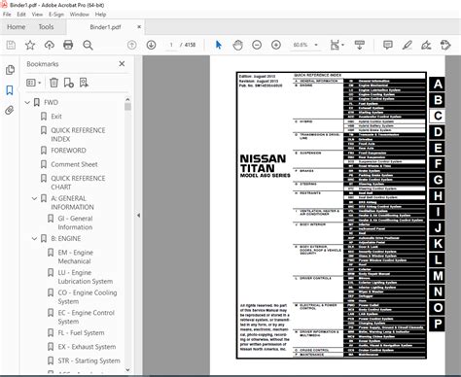Collapse the A: GENERAL INFORMATION bookmark
The height and width of the screenshot is (377, 461).
pos(34,198)
